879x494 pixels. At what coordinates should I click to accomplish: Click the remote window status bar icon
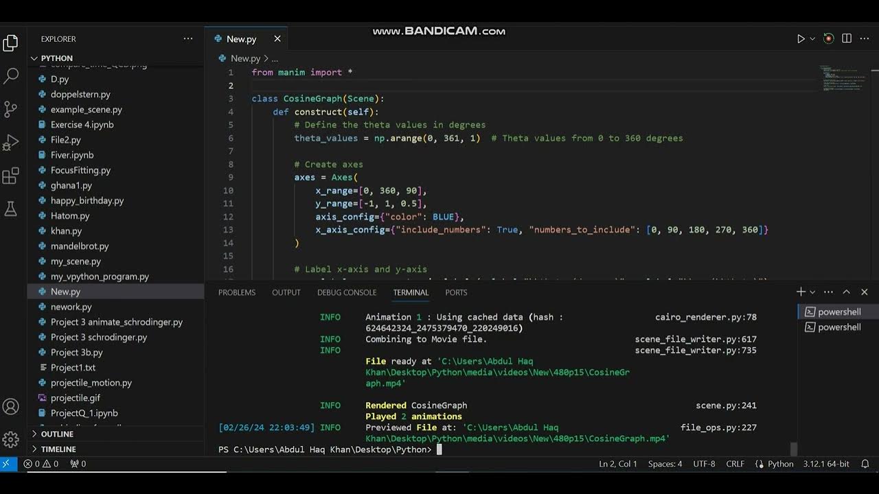pyautogui.click(x=7, y=464)
